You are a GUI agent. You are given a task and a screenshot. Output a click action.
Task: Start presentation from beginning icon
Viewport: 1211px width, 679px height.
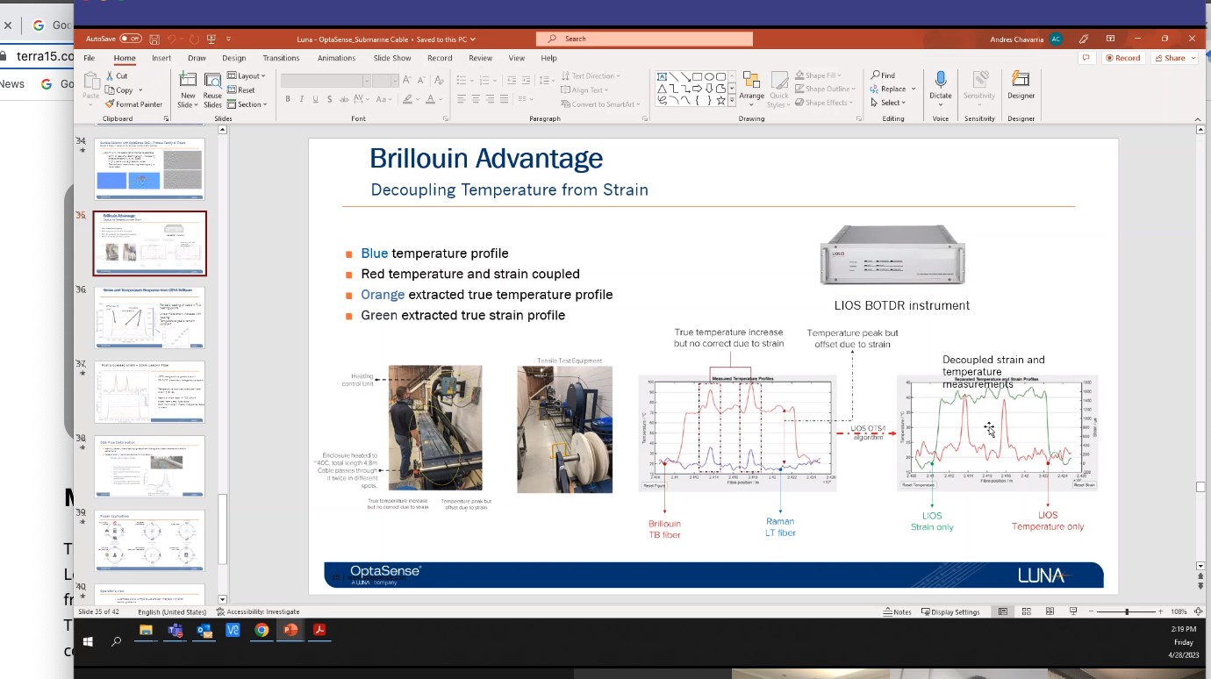[x=211, y=39]
